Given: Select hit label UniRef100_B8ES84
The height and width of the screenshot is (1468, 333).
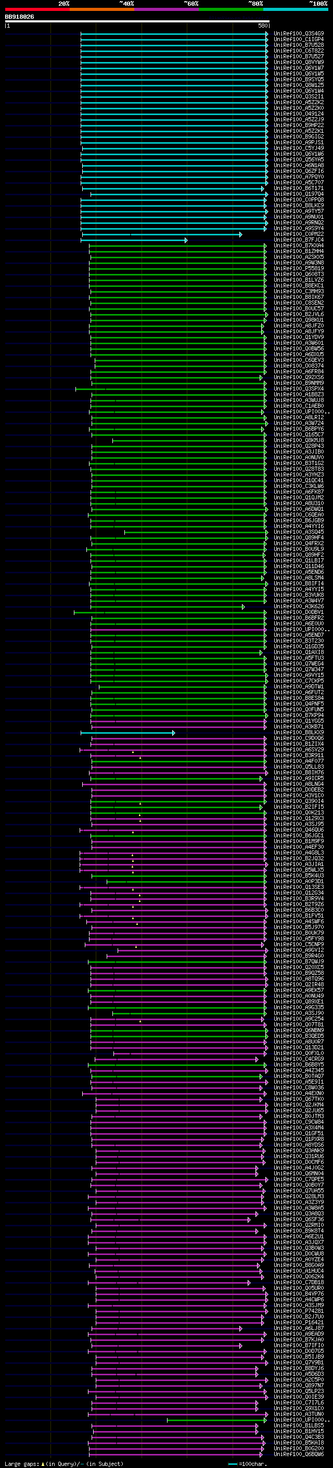Looking at the screenshot, I should (299, 698).
